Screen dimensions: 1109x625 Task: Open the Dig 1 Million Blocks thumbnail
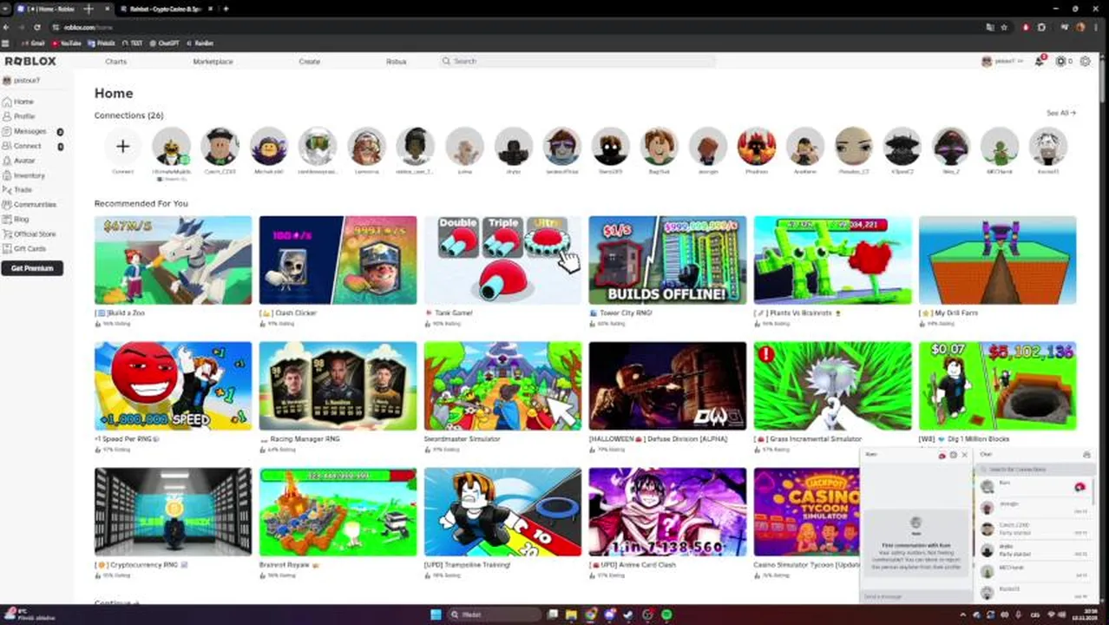pyautogui.click(x=997, y=386)
